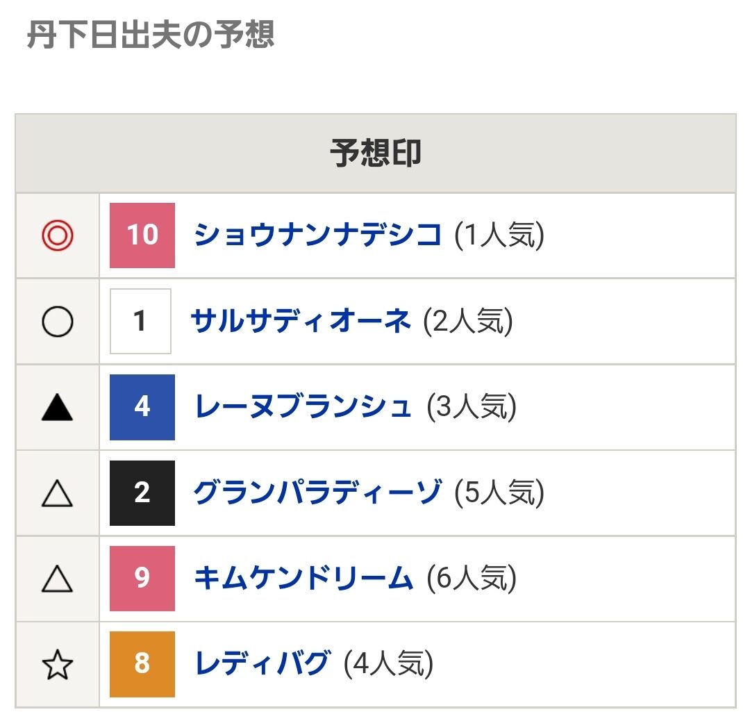Open the キムケンドリーム horse link
The width and height of the screenshot is (750, 712).
pyautogui.click(x=303, y=578)
